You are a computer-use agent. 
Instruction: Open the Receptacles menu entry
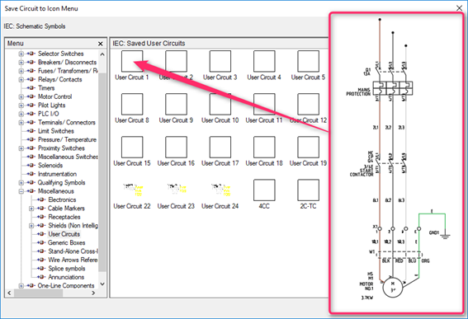tap(64, 217)
